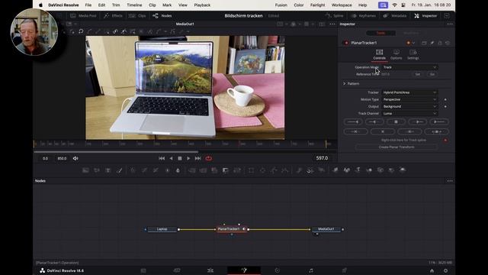Add a Text+ node from the toolbar
Viewport: 488px width, 275px height.
[108, 170]
